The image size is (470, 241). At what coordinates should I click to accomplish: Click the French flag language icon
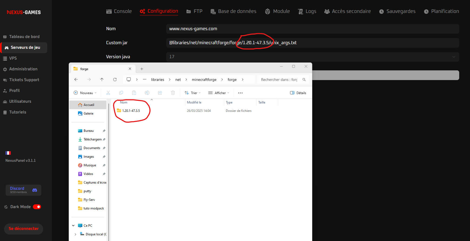pos(8,153)
